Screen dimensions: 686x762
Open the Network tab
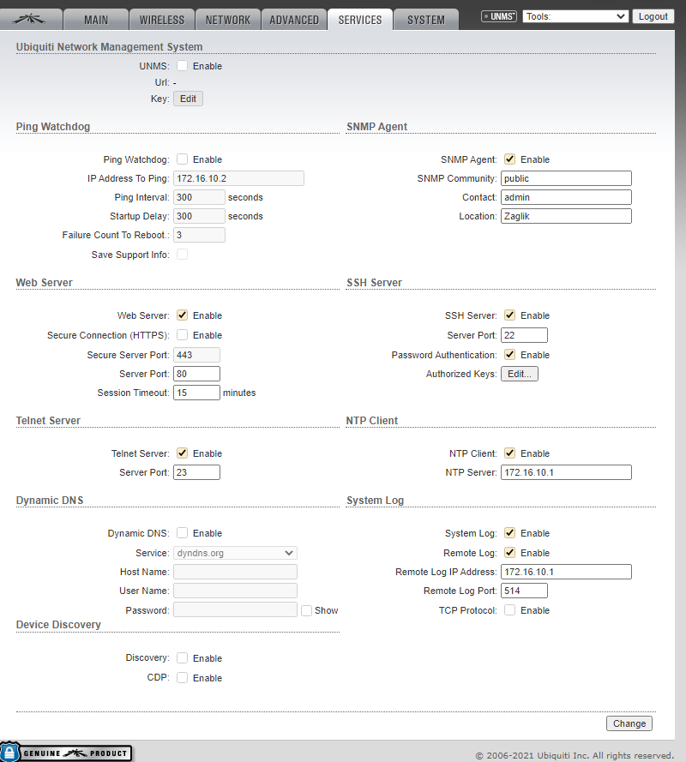point(227,20)
